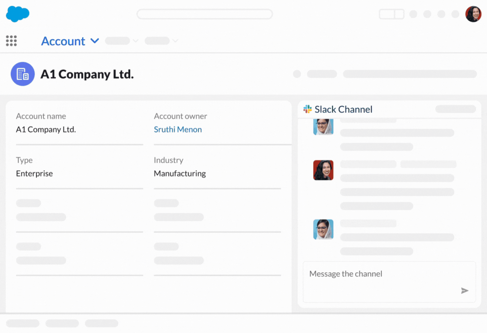Viewport: 487px width, 333px height.
Task: Open the App Launcher waffle icon
Action: tap(11, 41)
